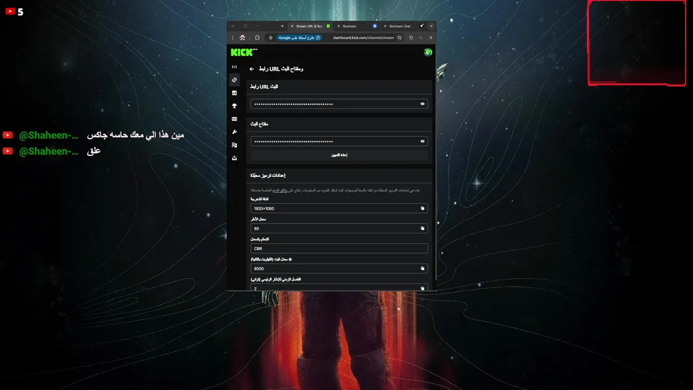Reload the page in the browser
693x390 pixels.
(411, 38)
